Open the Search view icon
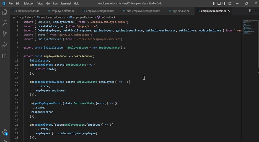 (x=5, y=23)
